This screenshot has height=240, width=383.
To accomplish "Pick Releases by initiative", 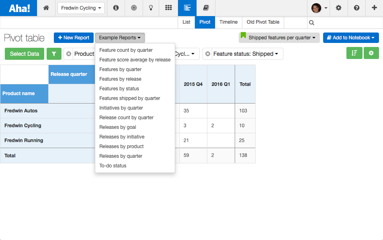I will click(135, 137).
